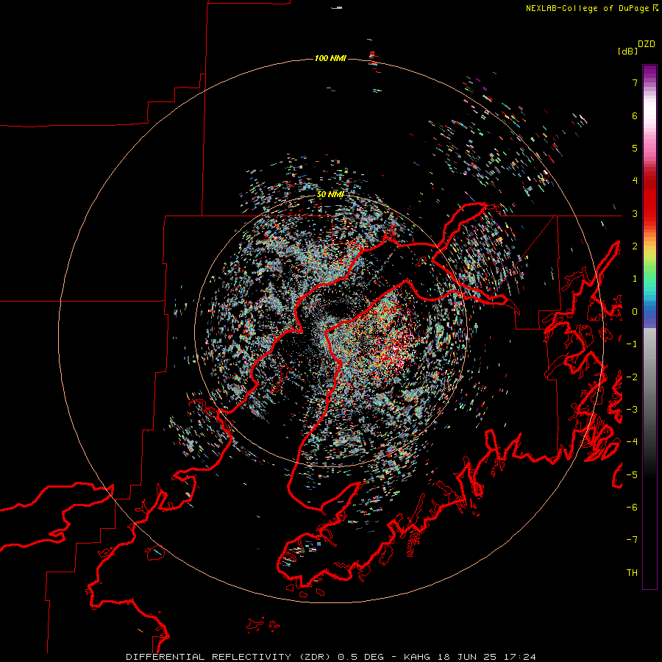
Task: Click the -6 value on color scale
Action: (632, 508)
